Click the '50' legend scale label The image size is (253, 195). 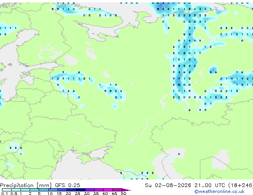(123, 193)
